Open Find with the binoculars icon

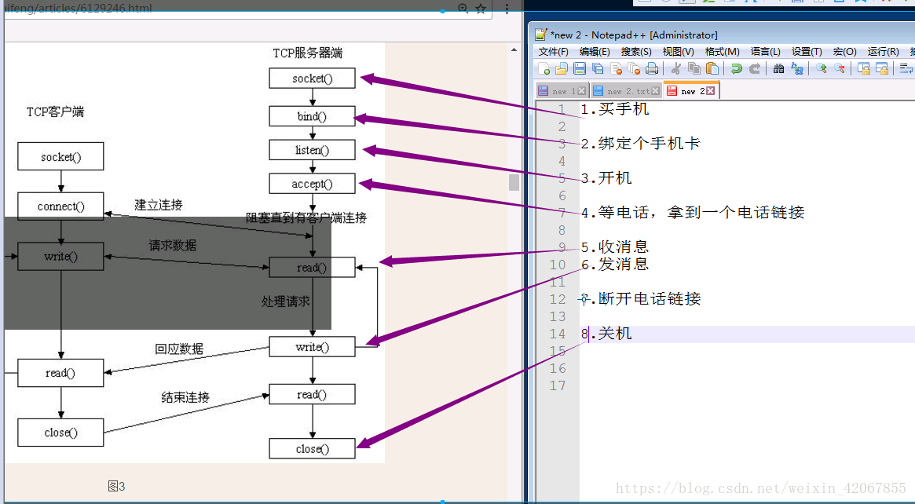(x=778, y=69)
